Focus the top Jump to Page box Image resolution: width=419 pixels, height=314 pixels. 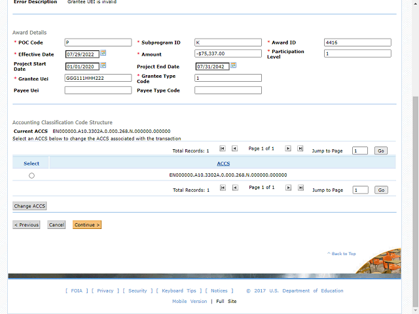(360, 151)
